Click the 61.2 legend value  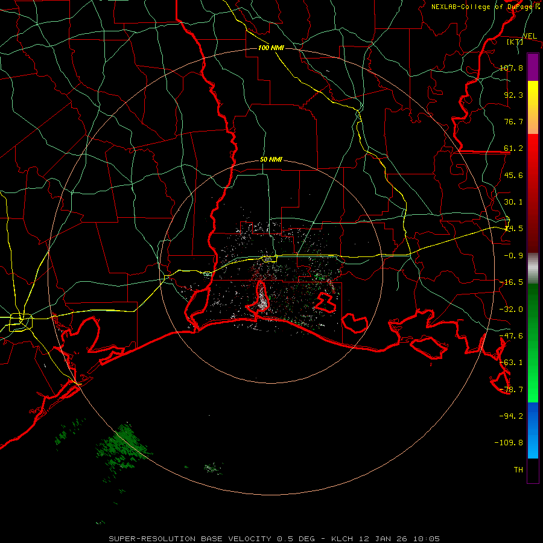(513, 148)
